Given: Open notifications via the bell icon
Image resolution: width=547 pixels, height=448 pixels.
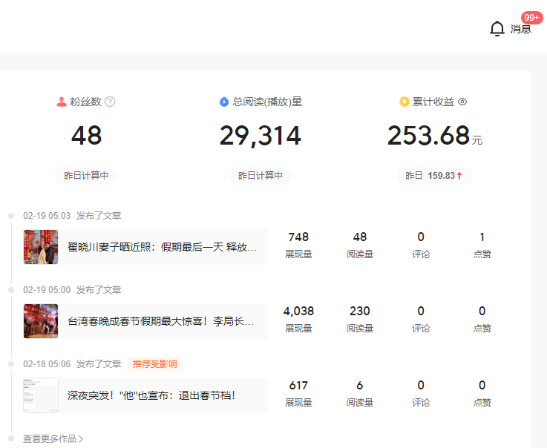Looking at the screenshot, I should 497,29.
